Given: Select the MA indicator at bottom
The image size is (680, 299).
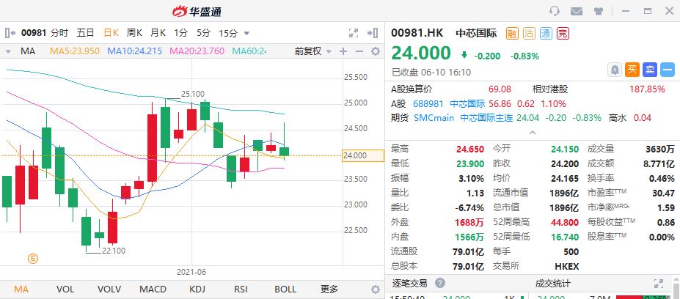Looking at the screenshot, I should [21, 289].
